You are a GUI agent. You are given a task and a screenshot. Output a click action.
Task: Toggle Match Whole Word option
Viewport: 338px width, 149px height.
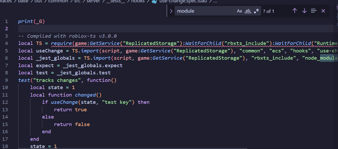coord(248,11)
